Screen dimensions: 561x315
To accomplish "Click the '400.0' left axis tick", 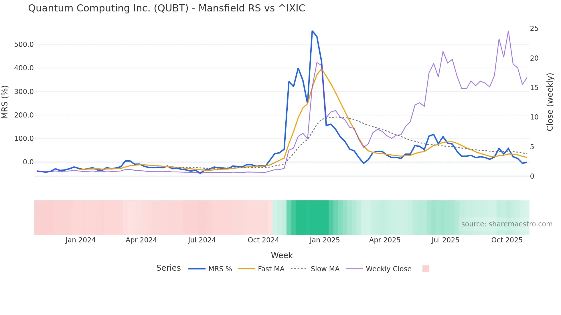I will [x=24, y=68].
